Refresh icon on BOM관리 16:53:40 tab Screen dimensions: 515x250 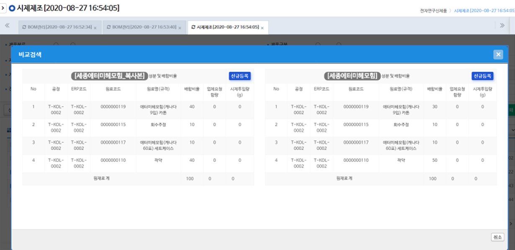click(109, 27)
